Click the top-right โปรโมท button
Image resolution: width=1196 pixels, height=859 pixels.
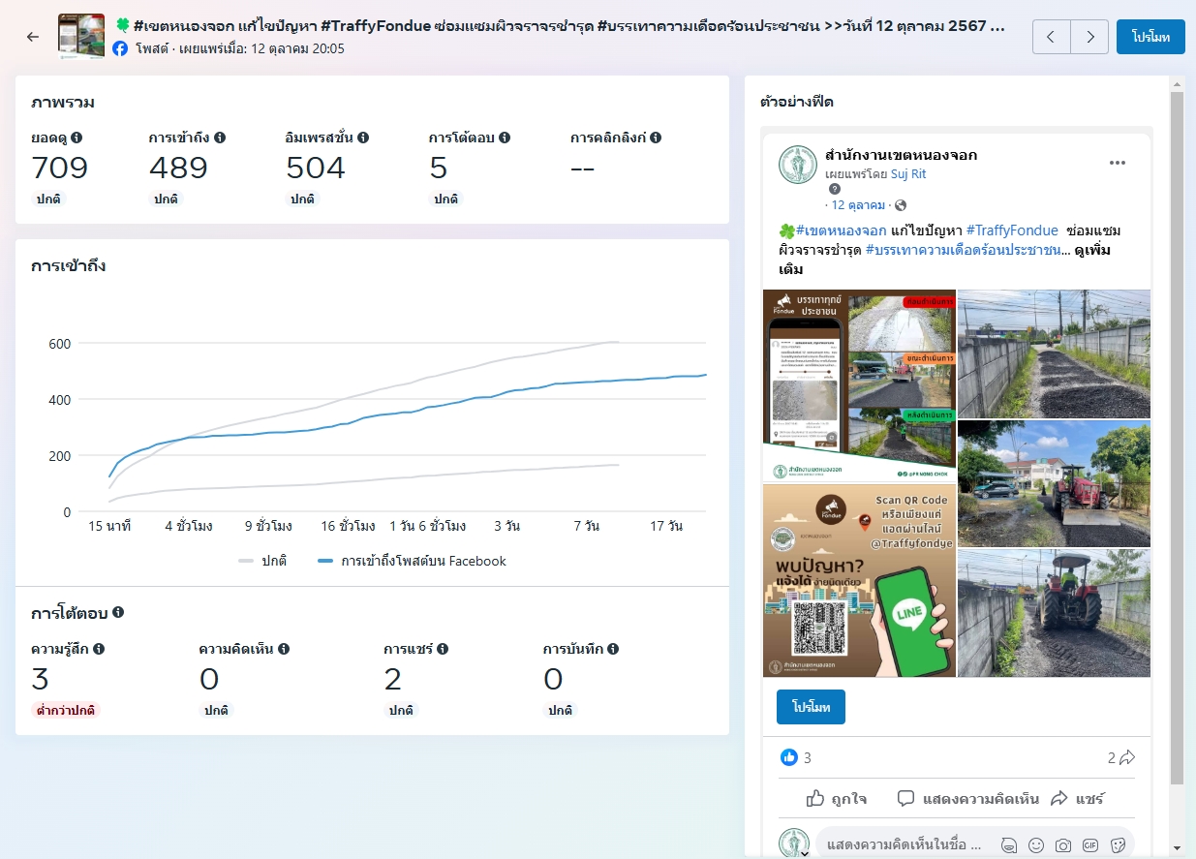pos(1150,37)
